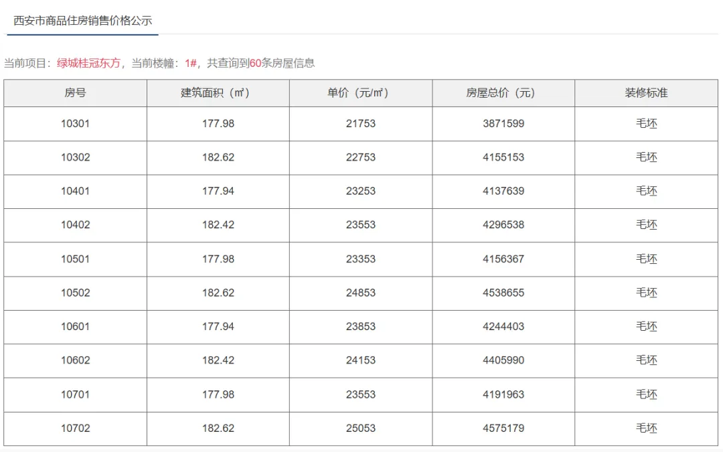Click total price 4405990 cell
Image resolution: width=723 pixels, height=452 pixels.
tap(503, 361)
